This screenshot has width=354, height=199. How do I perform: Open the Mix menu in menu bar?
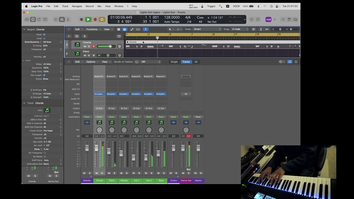99,6
